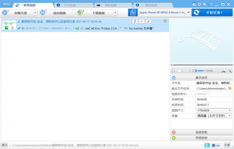Toggle the right panel collapse button
The width and height of the screenshot is (234, 149).
(x=227, y=145)
